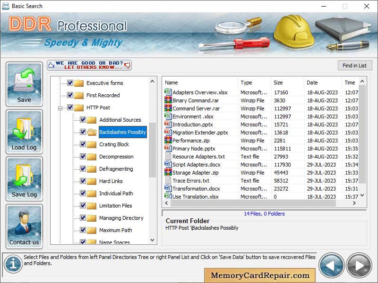Toggle the Defragmenting checkbox

point(83,169)
